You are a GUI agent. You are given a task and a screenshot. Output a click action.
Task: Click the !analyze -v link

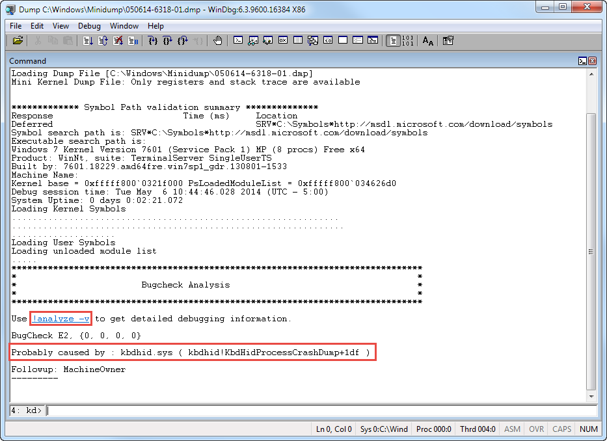(61, 319)
